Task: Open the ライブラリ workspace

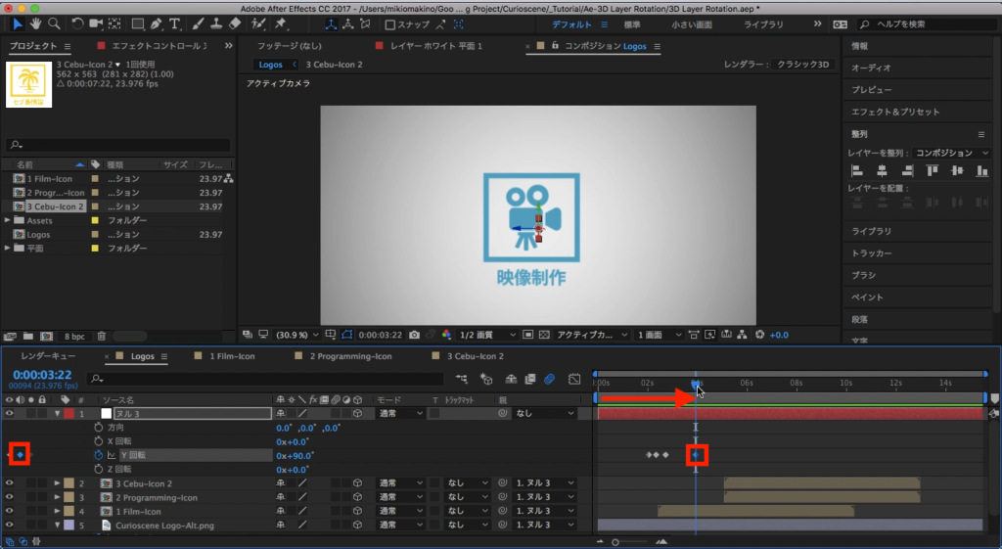Action: pyautogui.click(x=762, y=23)
